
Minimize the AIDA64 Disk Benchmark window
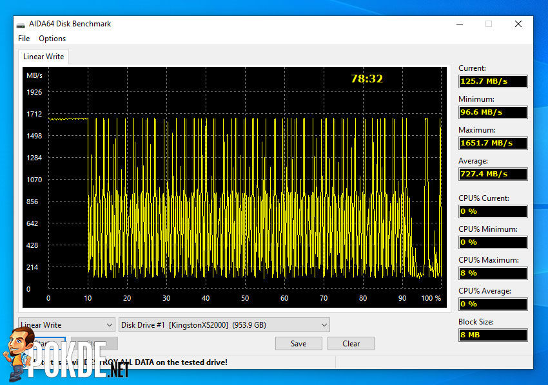460,24
